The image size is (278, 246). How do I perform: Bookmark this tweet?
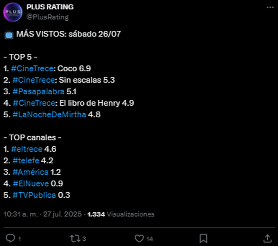tap(204, 239)
